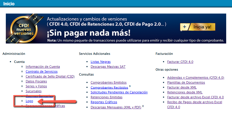
Task: Click '¡Sin pagar nada más!' banner text
Action: [89, 33]
